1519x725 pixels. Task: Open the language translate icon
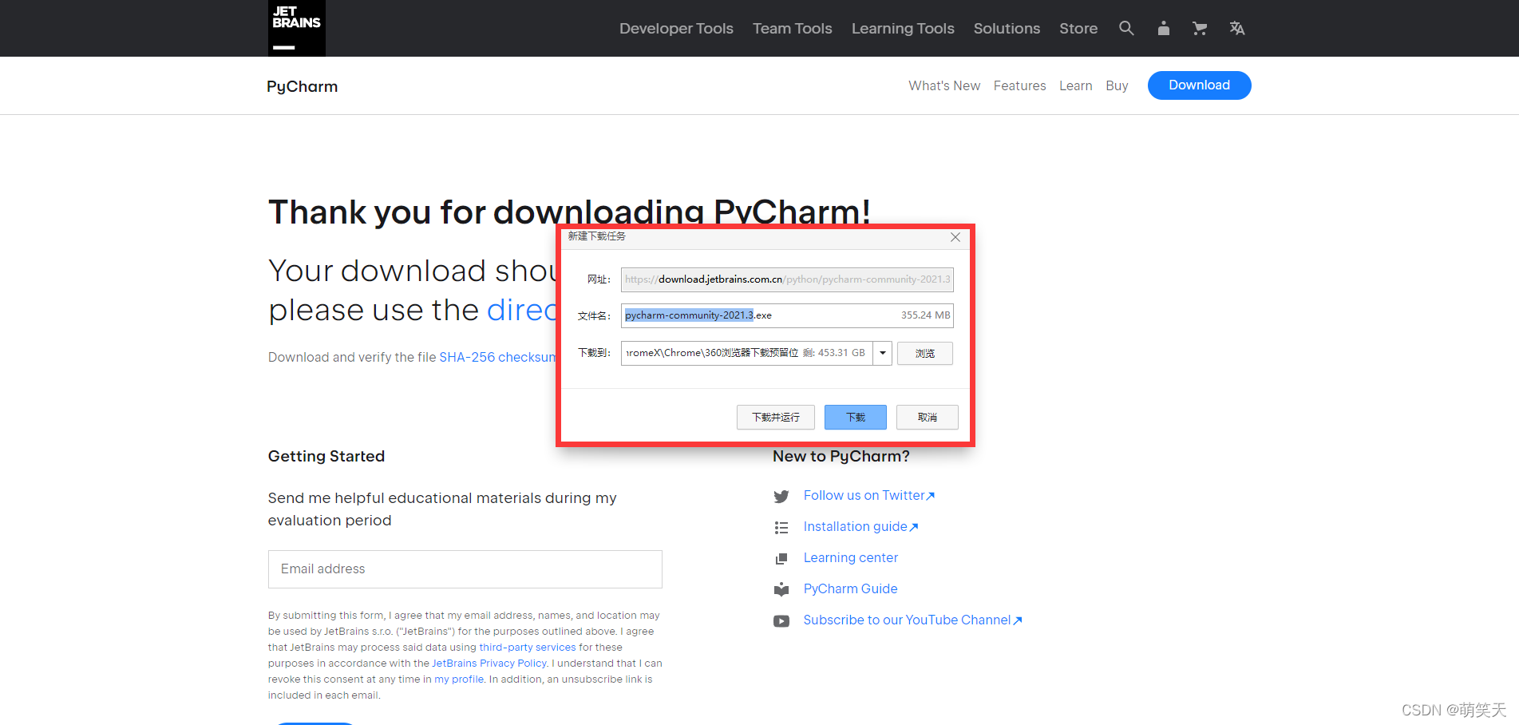1237,28
